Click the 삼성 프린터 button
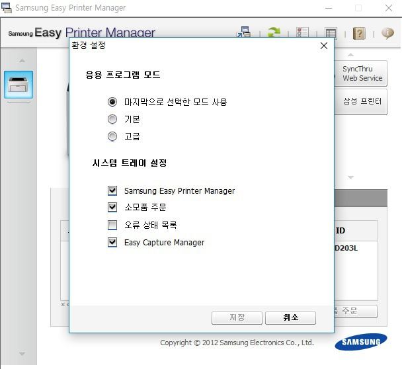 click(x=361, y=102)
